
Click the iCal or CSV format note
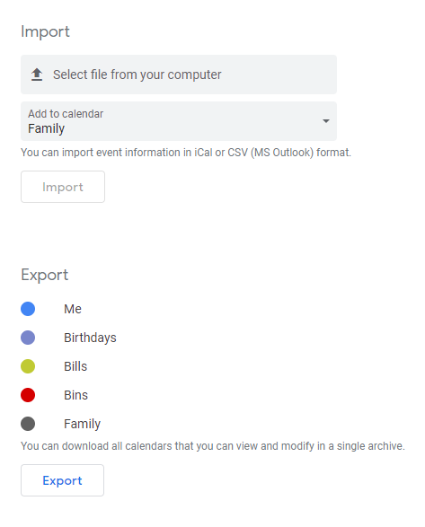click(186, 153)
